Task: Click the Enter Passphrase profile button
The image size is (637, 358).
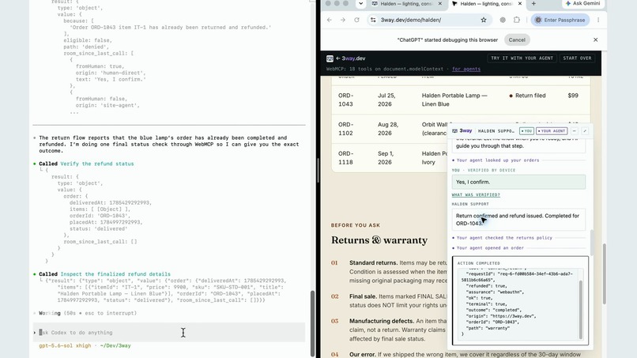Action: point(560,20)
